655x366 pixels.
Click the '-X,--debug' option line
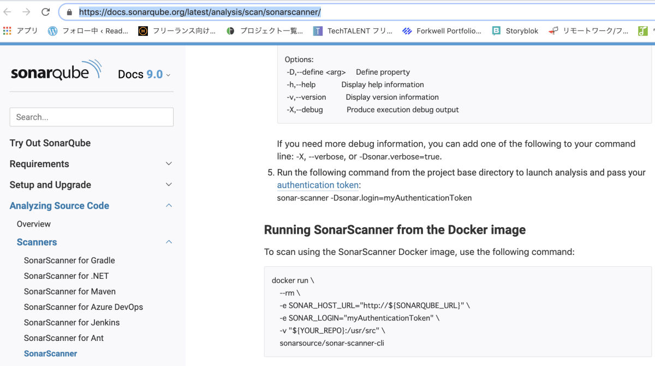pos(373,109)
